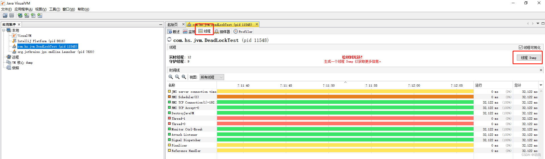The image size is (545, 159).
Task: Zoom out on the thread timeline
Action: coord(177,77)
